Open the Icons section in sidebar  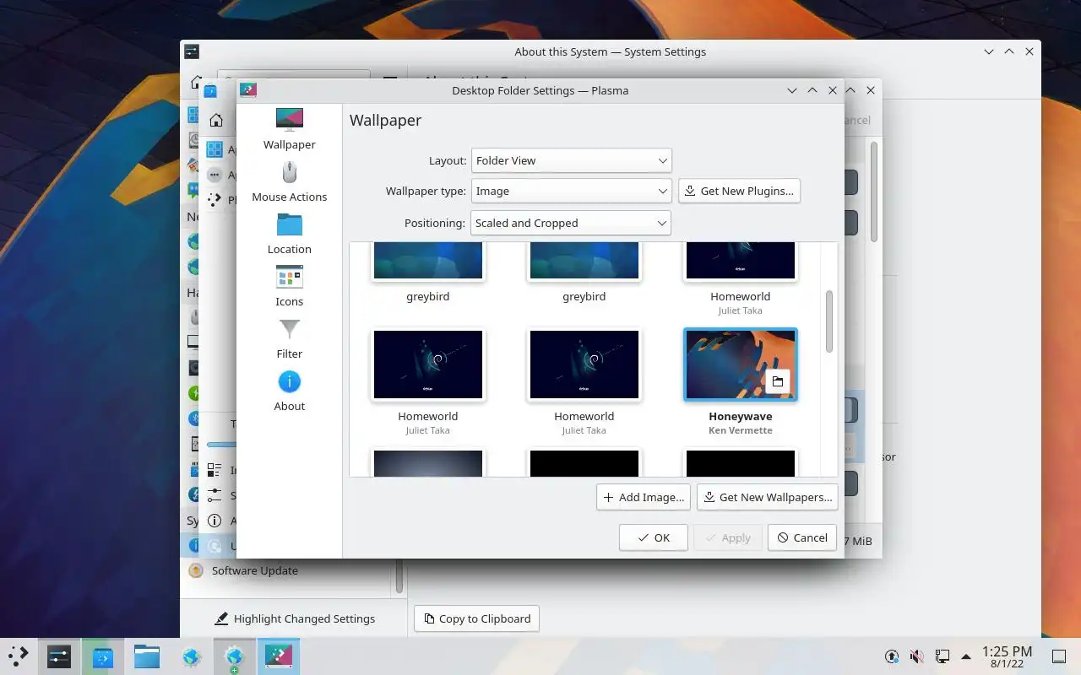tap(289, 277)
